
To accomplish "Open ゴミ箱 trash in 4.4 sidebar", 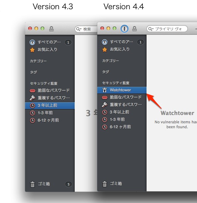I will click(x=122, y=184).
